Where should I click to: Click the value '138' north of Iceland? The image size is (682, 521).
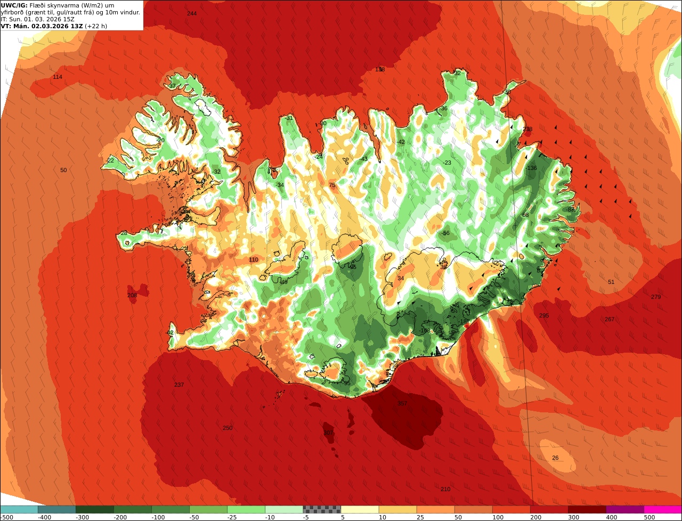[379, 70]
